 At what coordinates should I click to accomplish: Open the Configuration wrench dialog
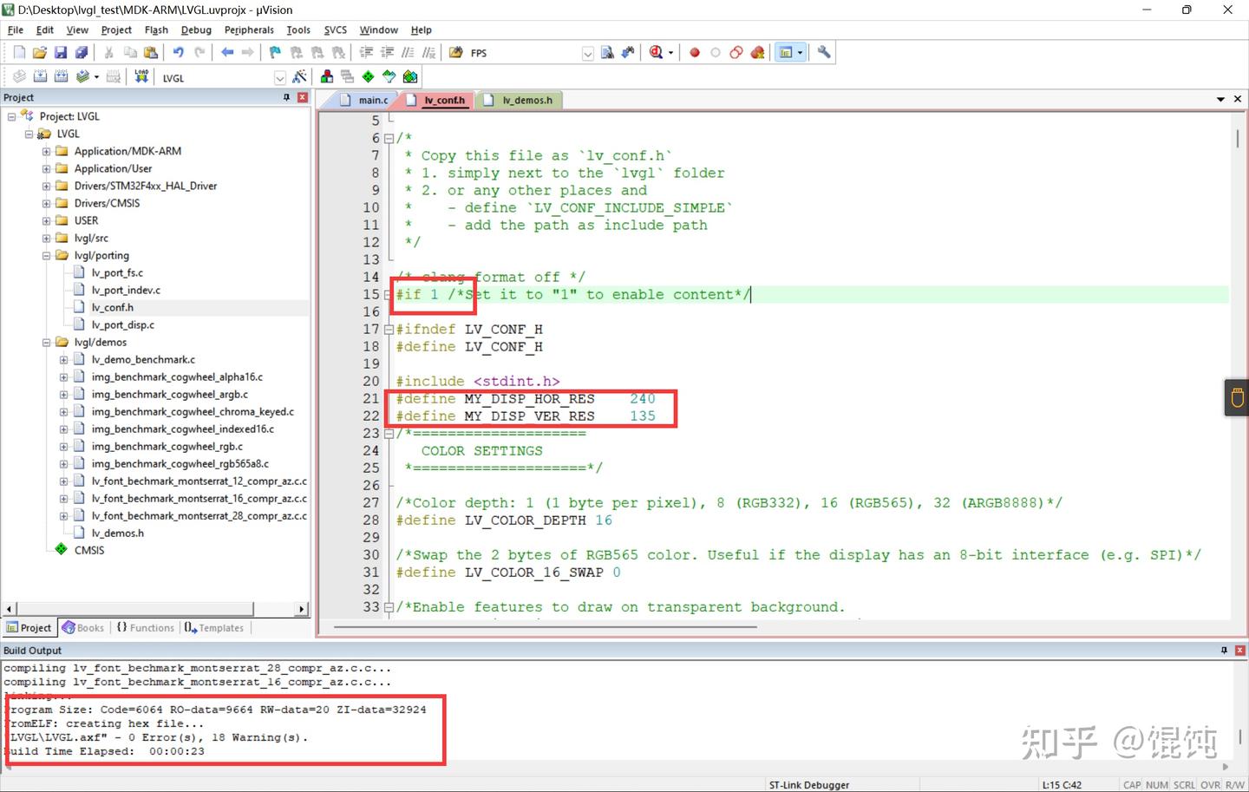pyautogui.click(x=823, y=52)
